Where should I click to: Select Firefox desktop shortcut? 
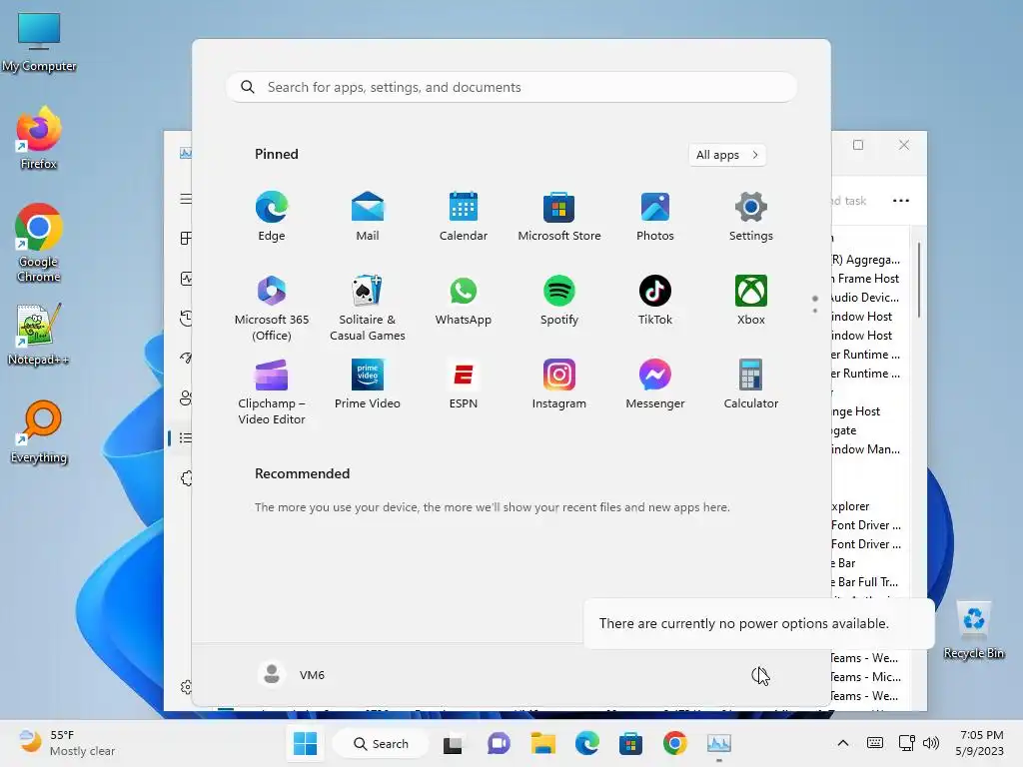click(39, 139)
